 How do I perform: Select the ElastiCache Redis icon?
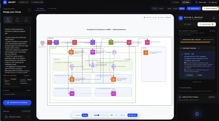pyautogui.click(x=93, y=52)
